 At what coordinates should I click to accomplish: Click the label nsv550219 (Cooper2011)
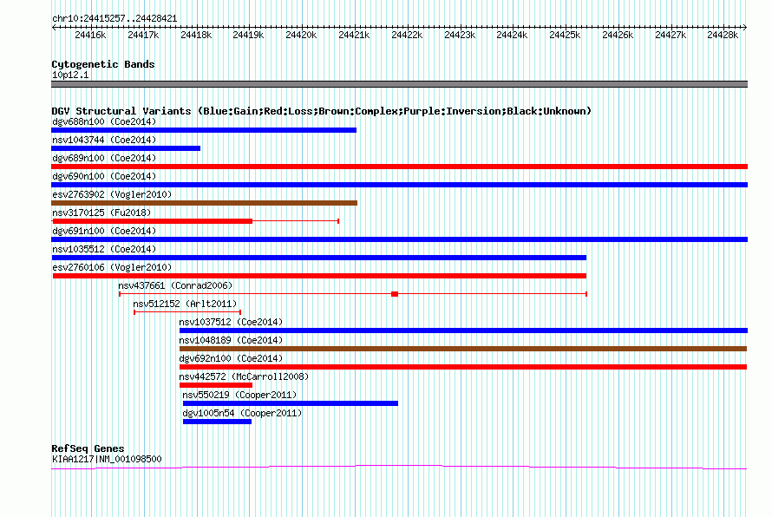[239, 395]
